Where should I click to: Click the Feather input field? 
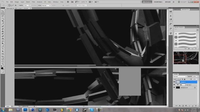point(26,6)
